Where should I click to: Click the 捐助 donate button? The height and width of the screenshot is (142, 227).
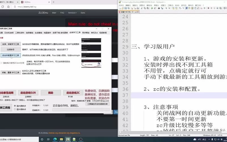(x=51, y=93)
